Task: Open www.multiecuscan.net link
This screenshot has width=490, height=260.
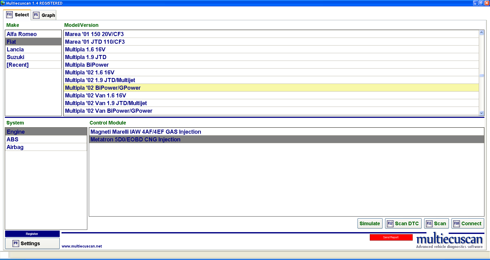Action: pos(82,246)
